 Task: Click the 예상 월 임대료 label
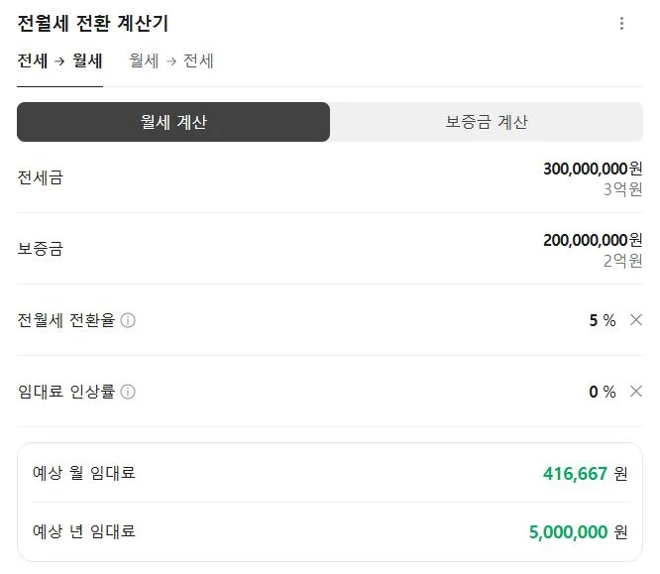[x=84, y=473]
